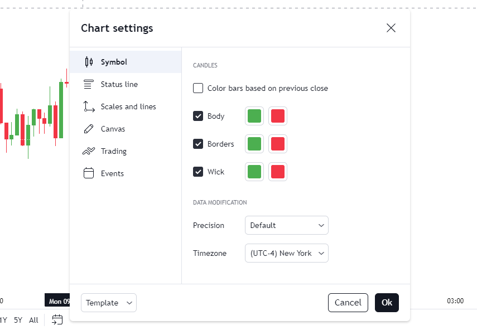Switch to the Status line tab
Screen dimensions: 477x330
tap(119, 84)
